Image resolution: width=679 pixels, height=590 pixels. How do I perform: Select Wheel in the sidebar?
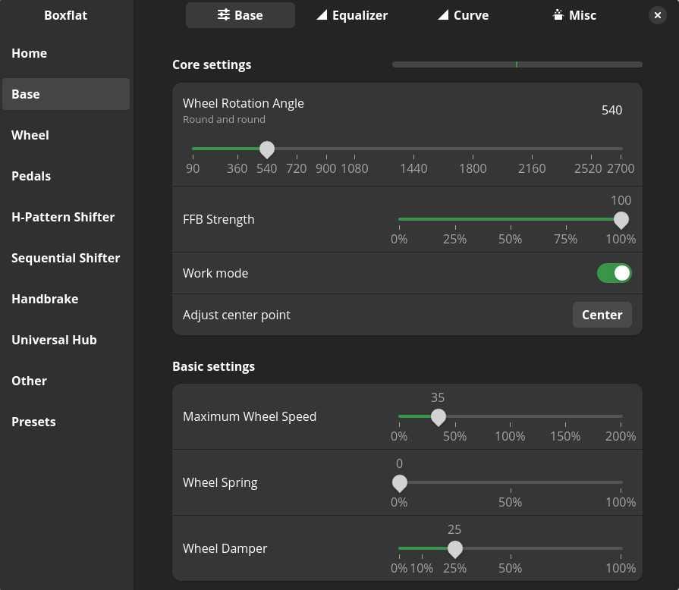(x=30, y=135)
